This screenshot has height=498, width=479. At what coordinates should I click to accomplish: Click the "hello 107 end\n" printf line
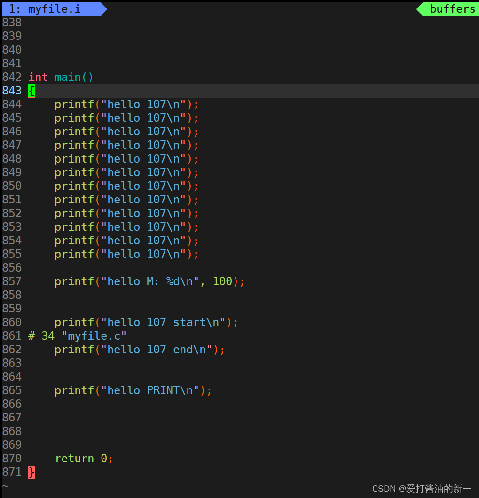click(x=140, y=350)
